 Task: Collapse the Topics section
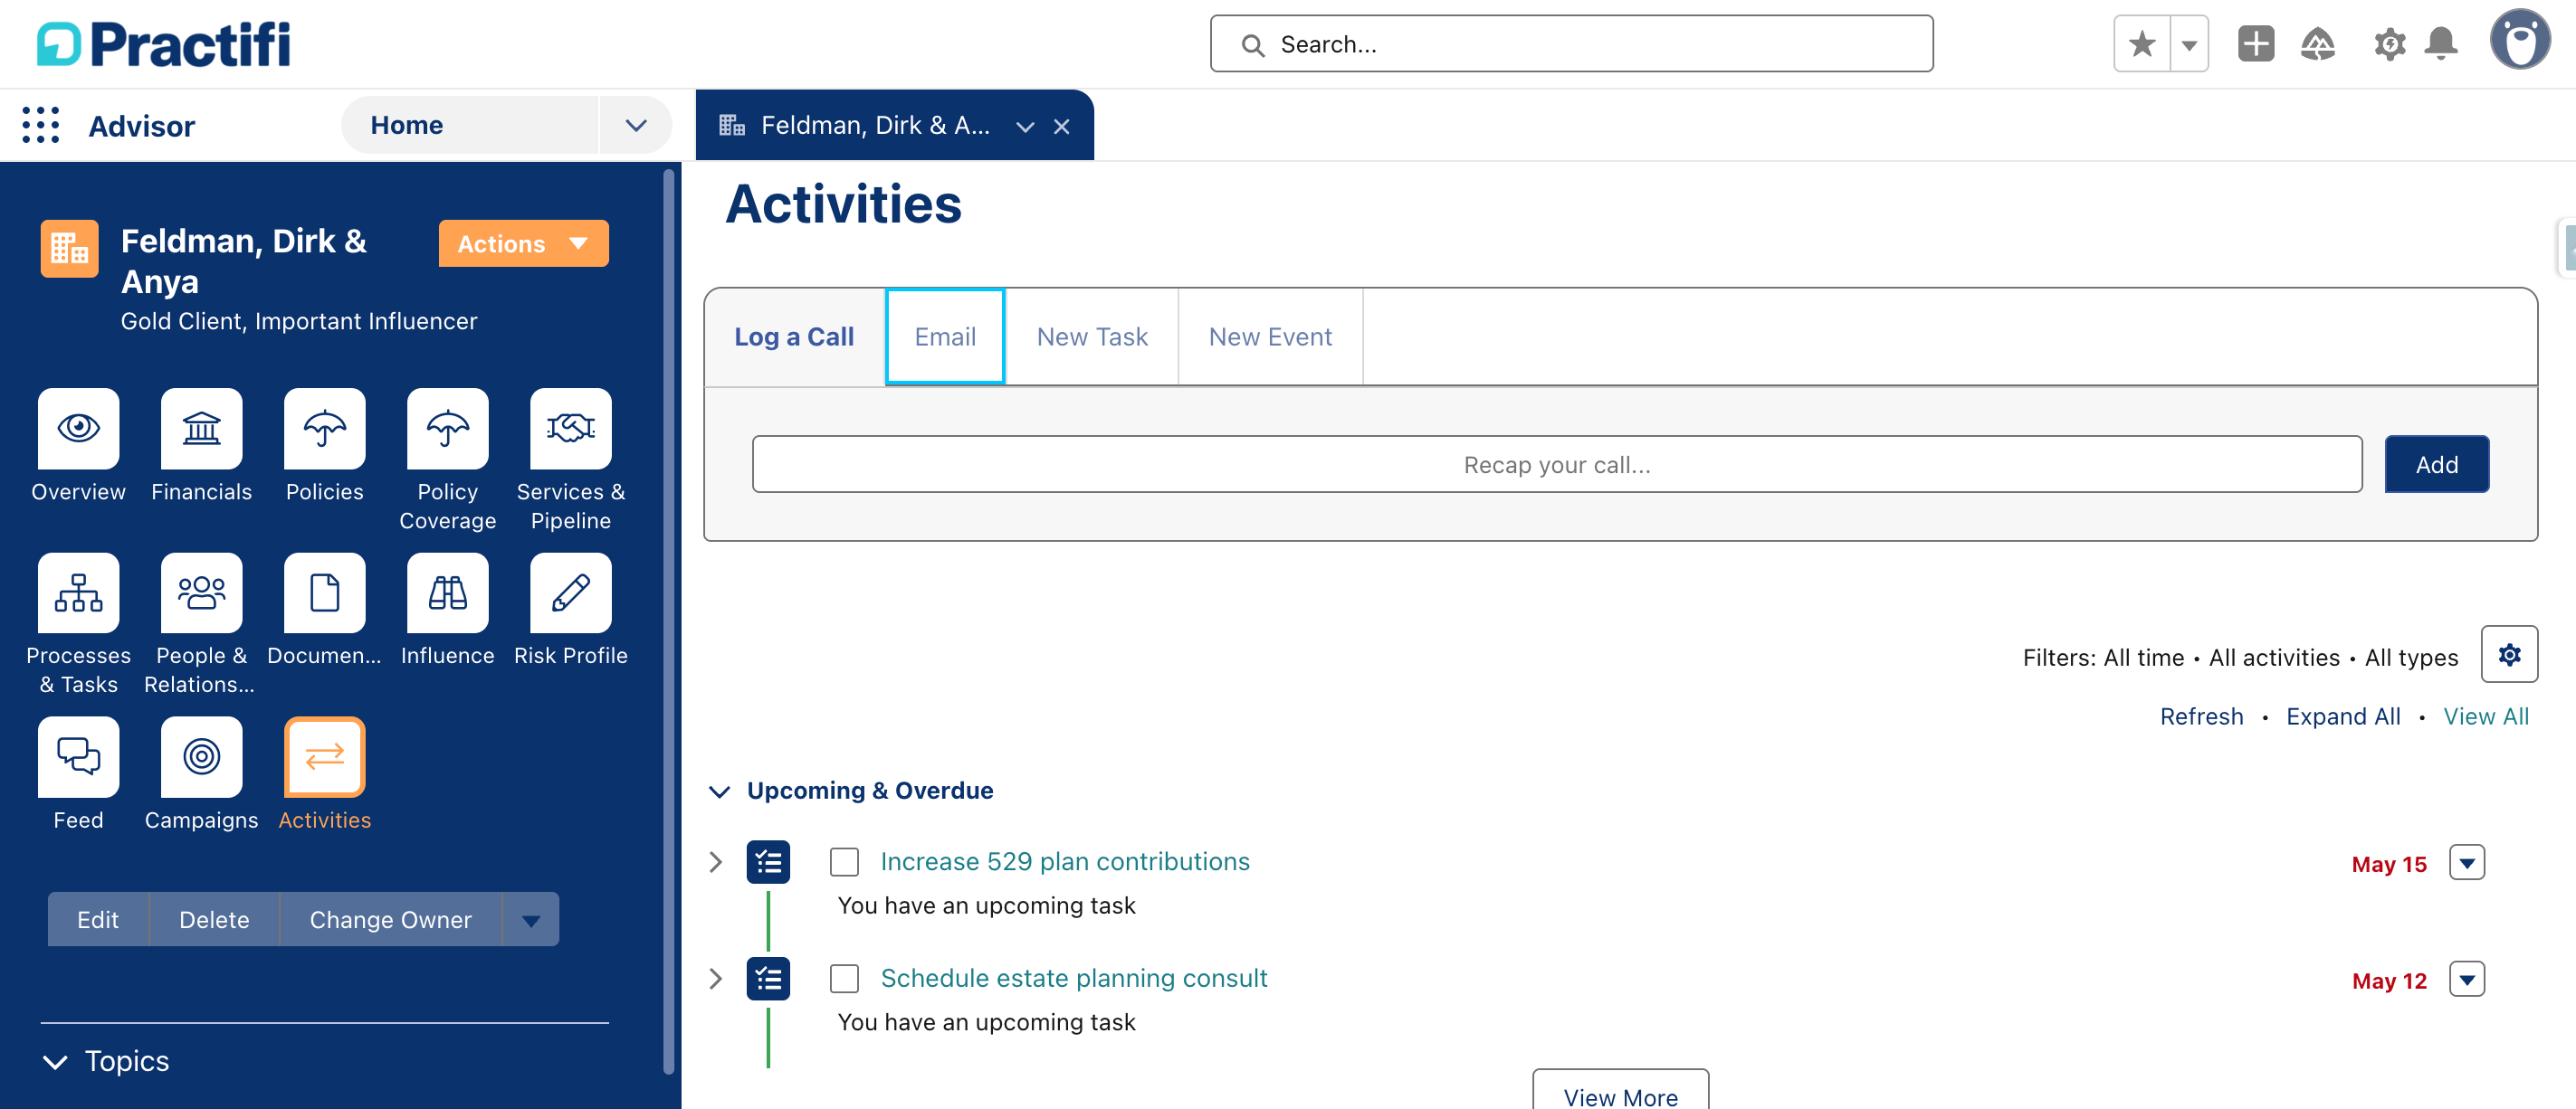(55, 1061)
